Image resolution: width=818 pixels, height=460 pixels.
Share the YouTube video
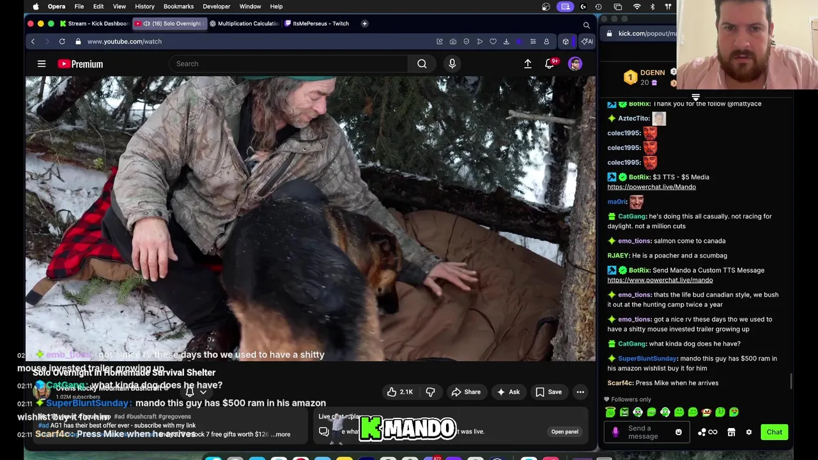point(466,392)
